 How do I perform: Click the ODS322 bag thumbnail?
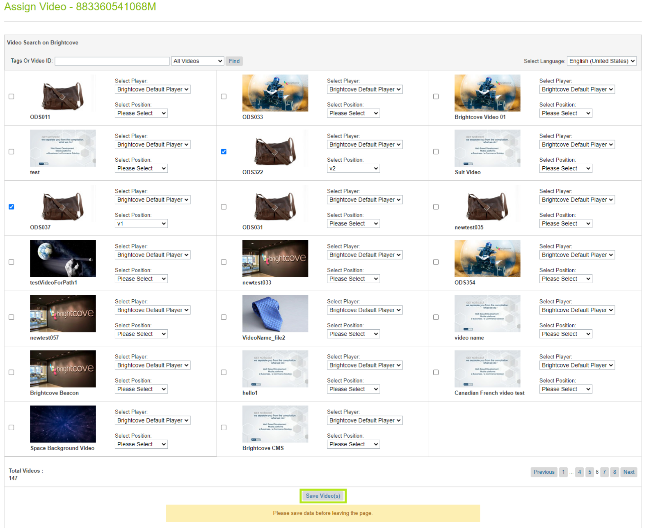click(x=275, y=148)
